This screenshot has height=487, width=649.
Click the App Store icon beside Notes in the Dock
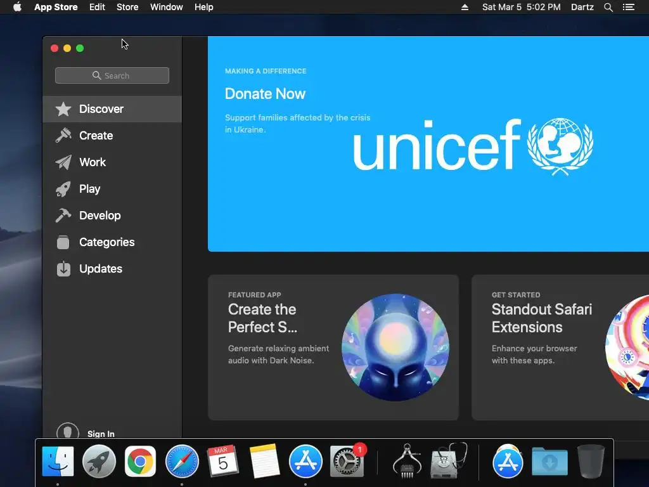tap(305, 462)
